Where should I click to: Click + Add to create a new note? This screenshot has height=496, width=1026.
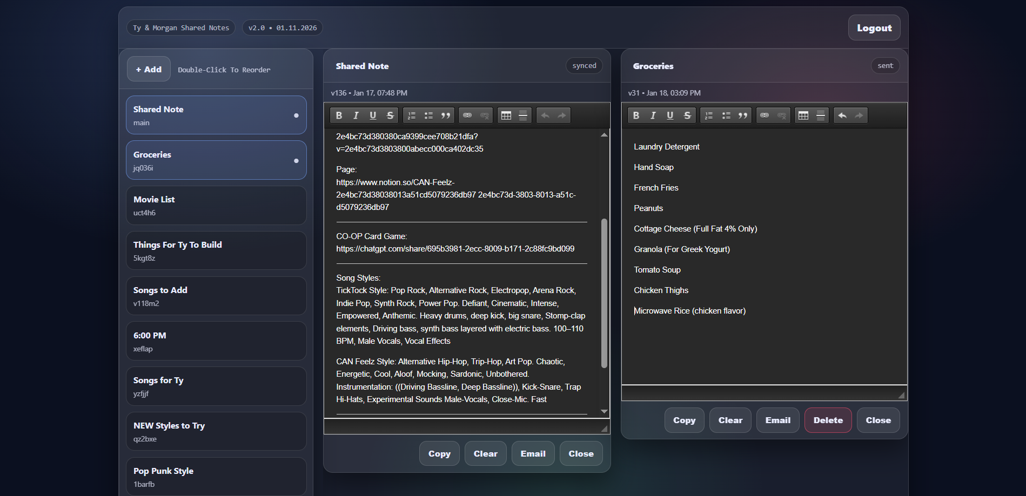coord(148,69)
